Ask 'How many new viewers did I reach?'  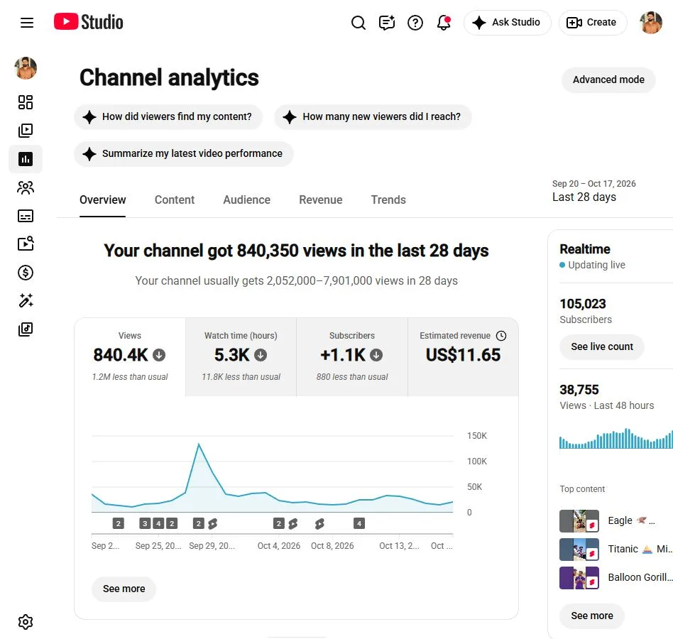(373, 116)
